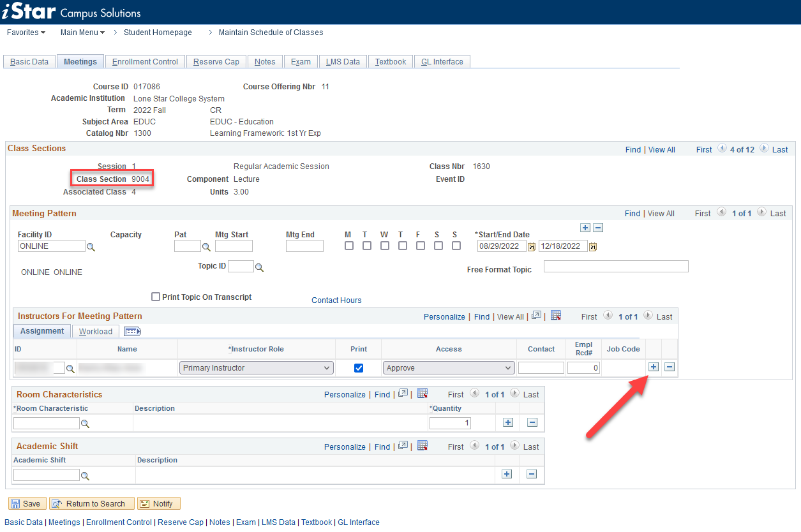
Task: Open the end date calendar picker
Action: (x=592, y=247)
